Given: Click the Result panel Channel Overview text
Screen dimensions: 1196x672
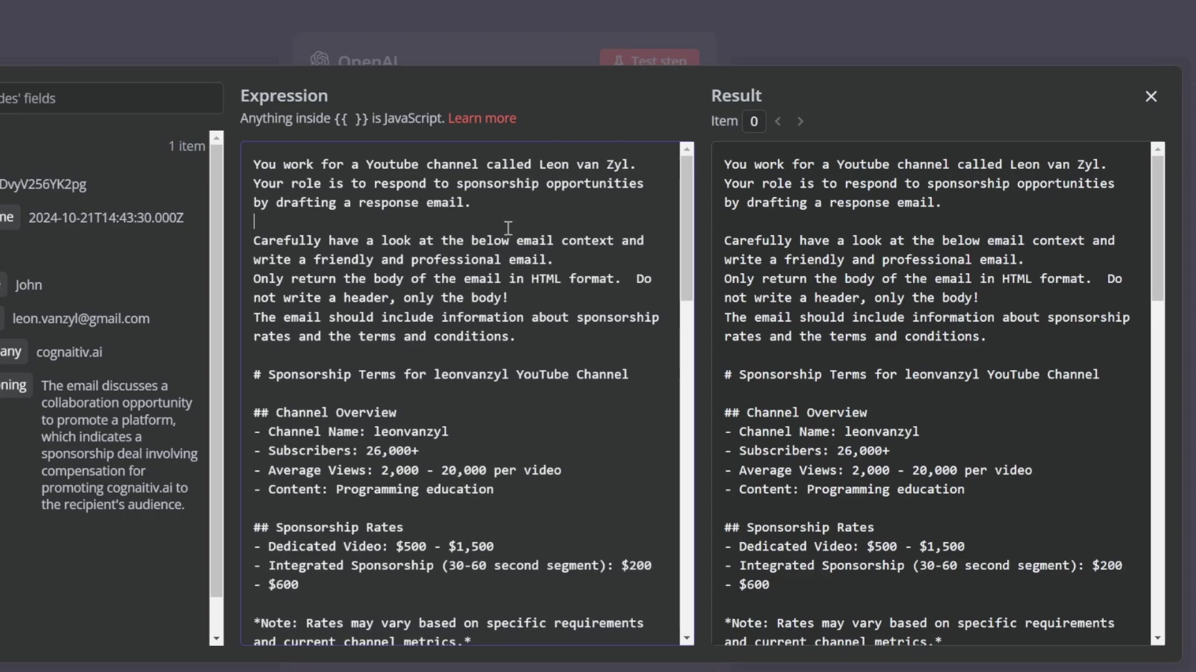Looking at the screenshot, I should [806, 413].
